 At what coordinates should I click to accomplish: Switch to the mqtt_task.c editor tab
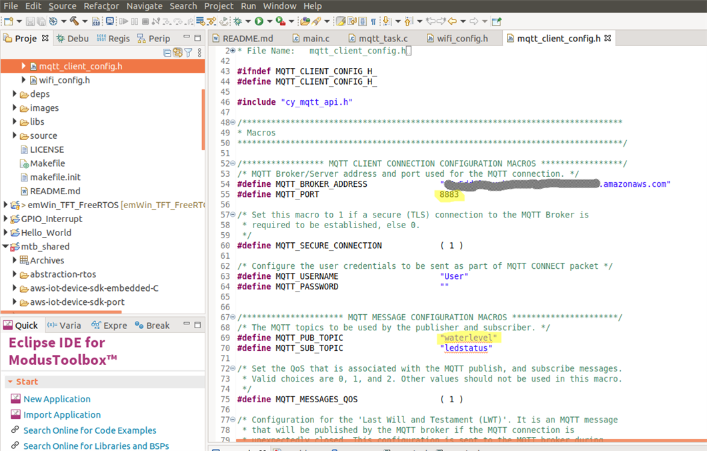[383, 39]
